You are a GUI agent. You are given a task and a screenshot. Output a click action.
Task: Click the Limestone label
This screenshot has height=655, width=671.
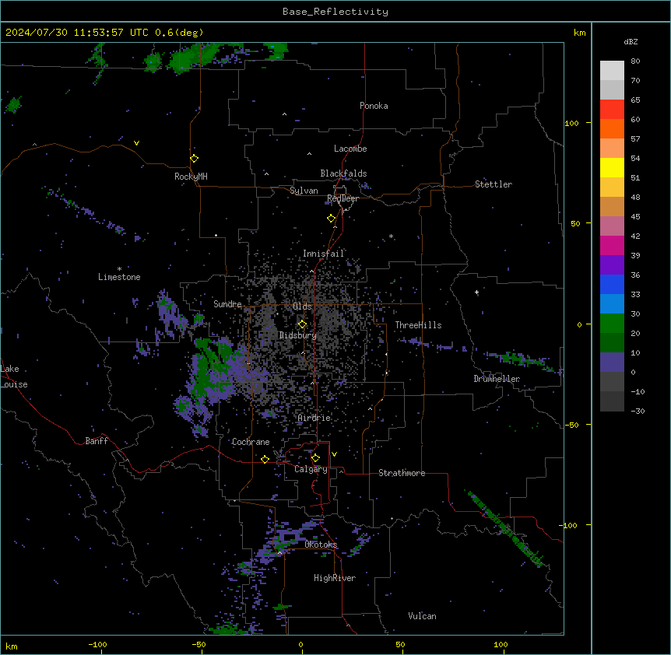pos(119,277)
